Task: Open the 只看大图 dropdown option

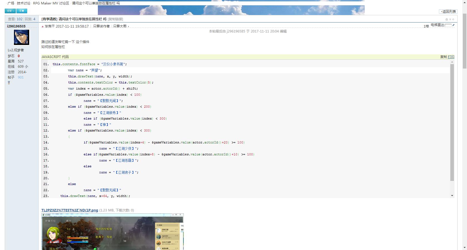Action: [120, 26]
